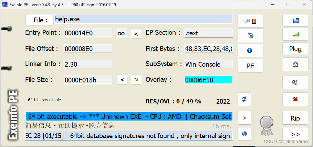Click the < button beside File Size
Image resolution: width=313 pixels, height=147 pixels.
pos(122,79)
